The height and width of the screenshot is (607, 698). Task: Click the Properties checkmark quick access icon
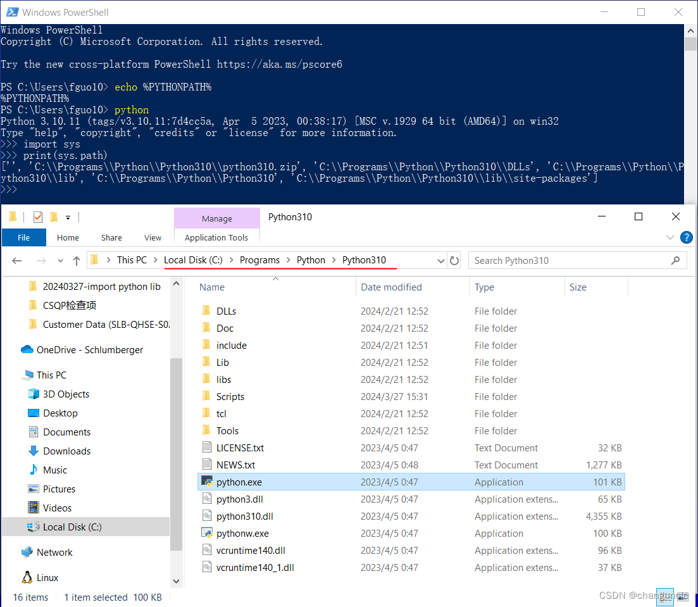tap(38, 217)
